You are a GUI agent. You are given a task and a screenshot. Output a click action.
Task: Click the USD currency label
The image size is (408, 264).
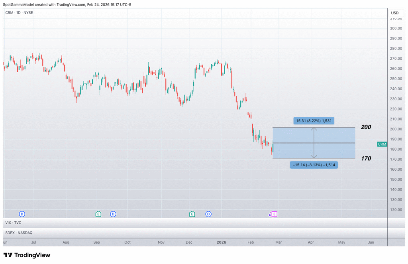coord(395,12)
